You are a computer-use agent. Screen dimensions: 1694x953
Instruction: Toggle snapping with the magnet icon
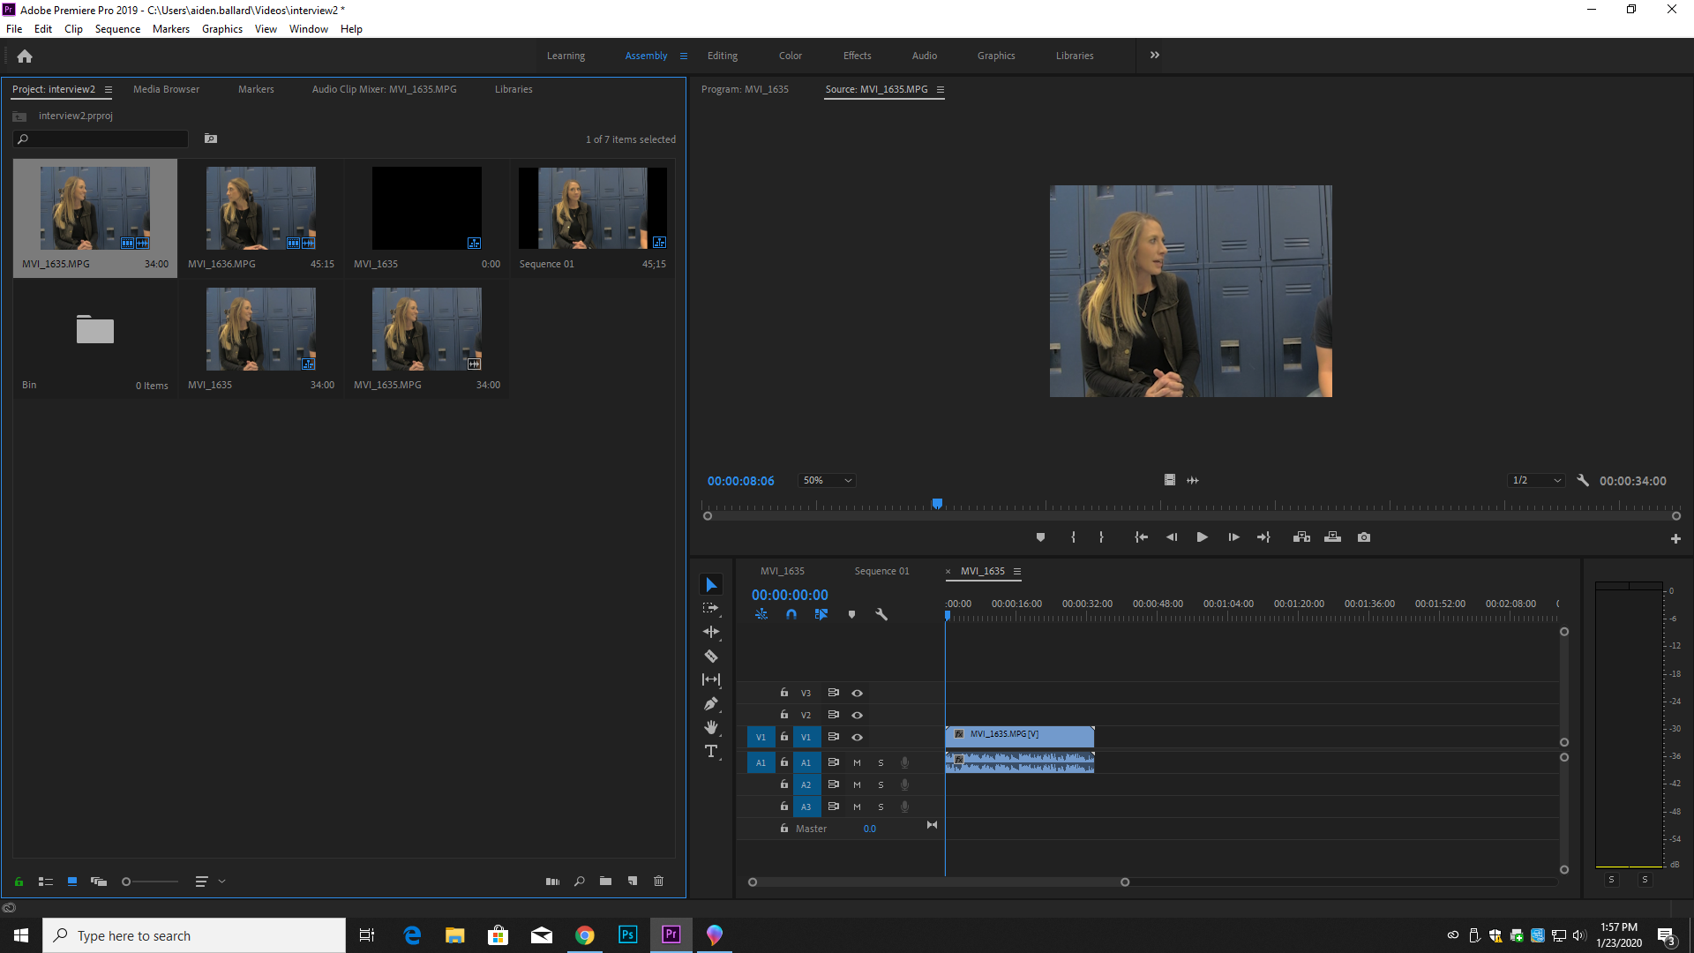[791, 614]
